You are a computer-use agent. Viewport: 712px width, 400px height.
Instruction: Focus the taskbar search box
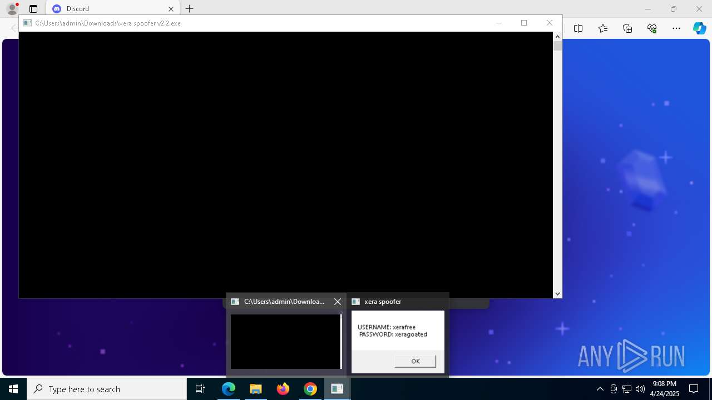107,389
